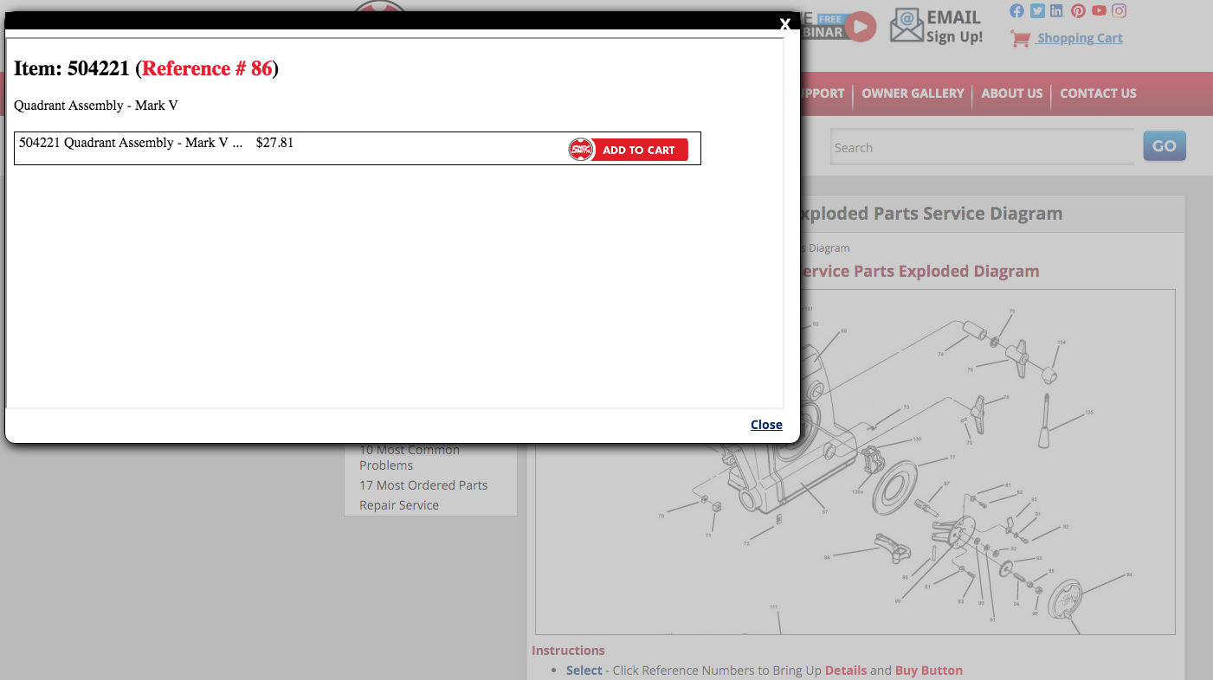Open the Owner Gallery menu item
This screenshot has width=1213, height=680.
913,93
